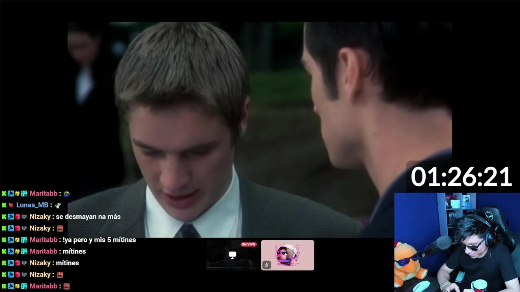This screenshot has height=292, width=520.
Task: Click the streamer webcam overlay
Action: point(457,242)
